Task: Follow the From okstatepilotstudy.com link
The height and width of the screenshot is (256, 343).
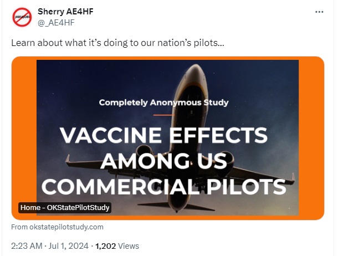Action: [x=57, y=227]
